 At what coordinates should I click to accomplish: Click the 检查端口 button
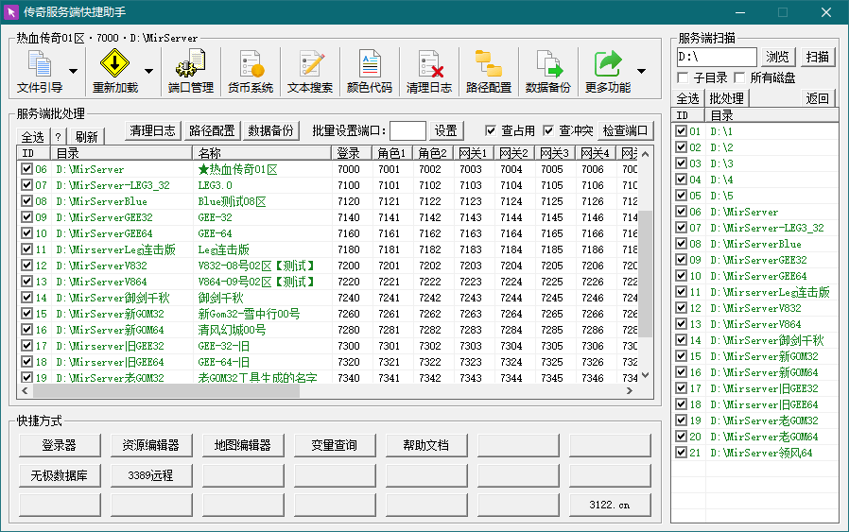[625, 130]
